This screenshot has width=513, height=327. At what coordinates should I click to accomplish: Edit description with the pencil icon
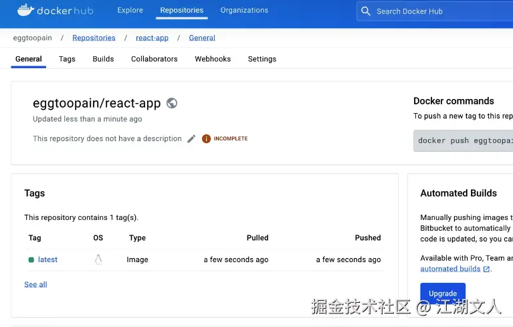coord(191,138)
